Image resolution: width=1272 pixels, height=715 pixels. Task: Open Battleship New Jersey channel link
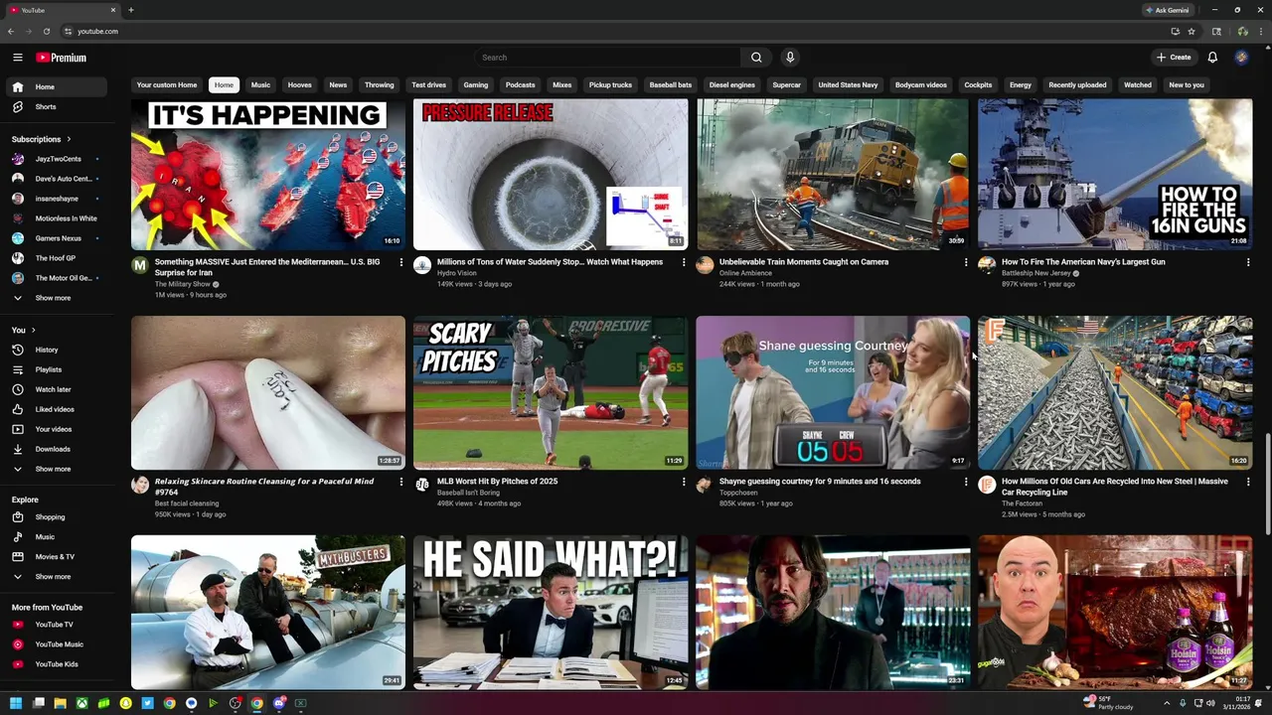(x=1036, y=273)
